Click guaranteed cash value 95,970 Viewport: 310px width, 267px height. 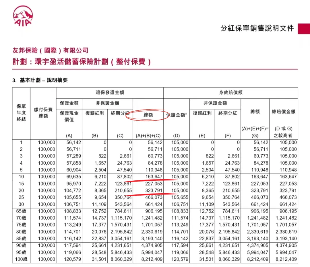click(73, 184)
